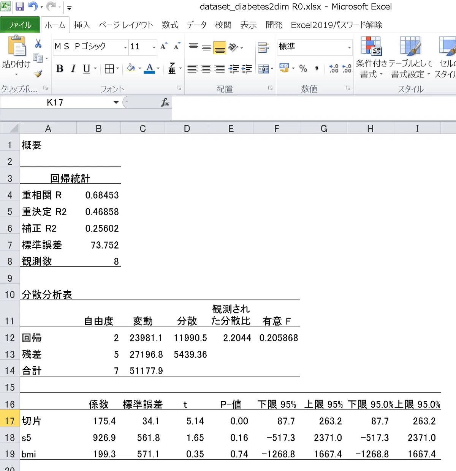The height and width of the screenshot is (471, 456).
Task: Select the ページ レイアウト ribbon tab
Action: point(126,25)
